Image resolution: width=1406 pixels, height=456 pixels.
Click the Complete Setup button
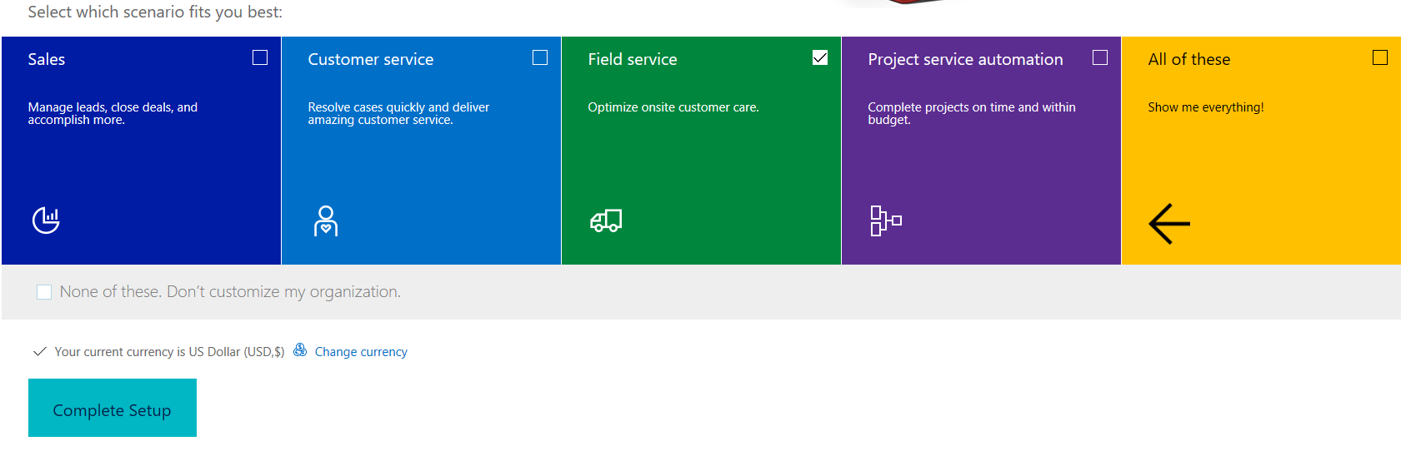(x=113, y=408)
